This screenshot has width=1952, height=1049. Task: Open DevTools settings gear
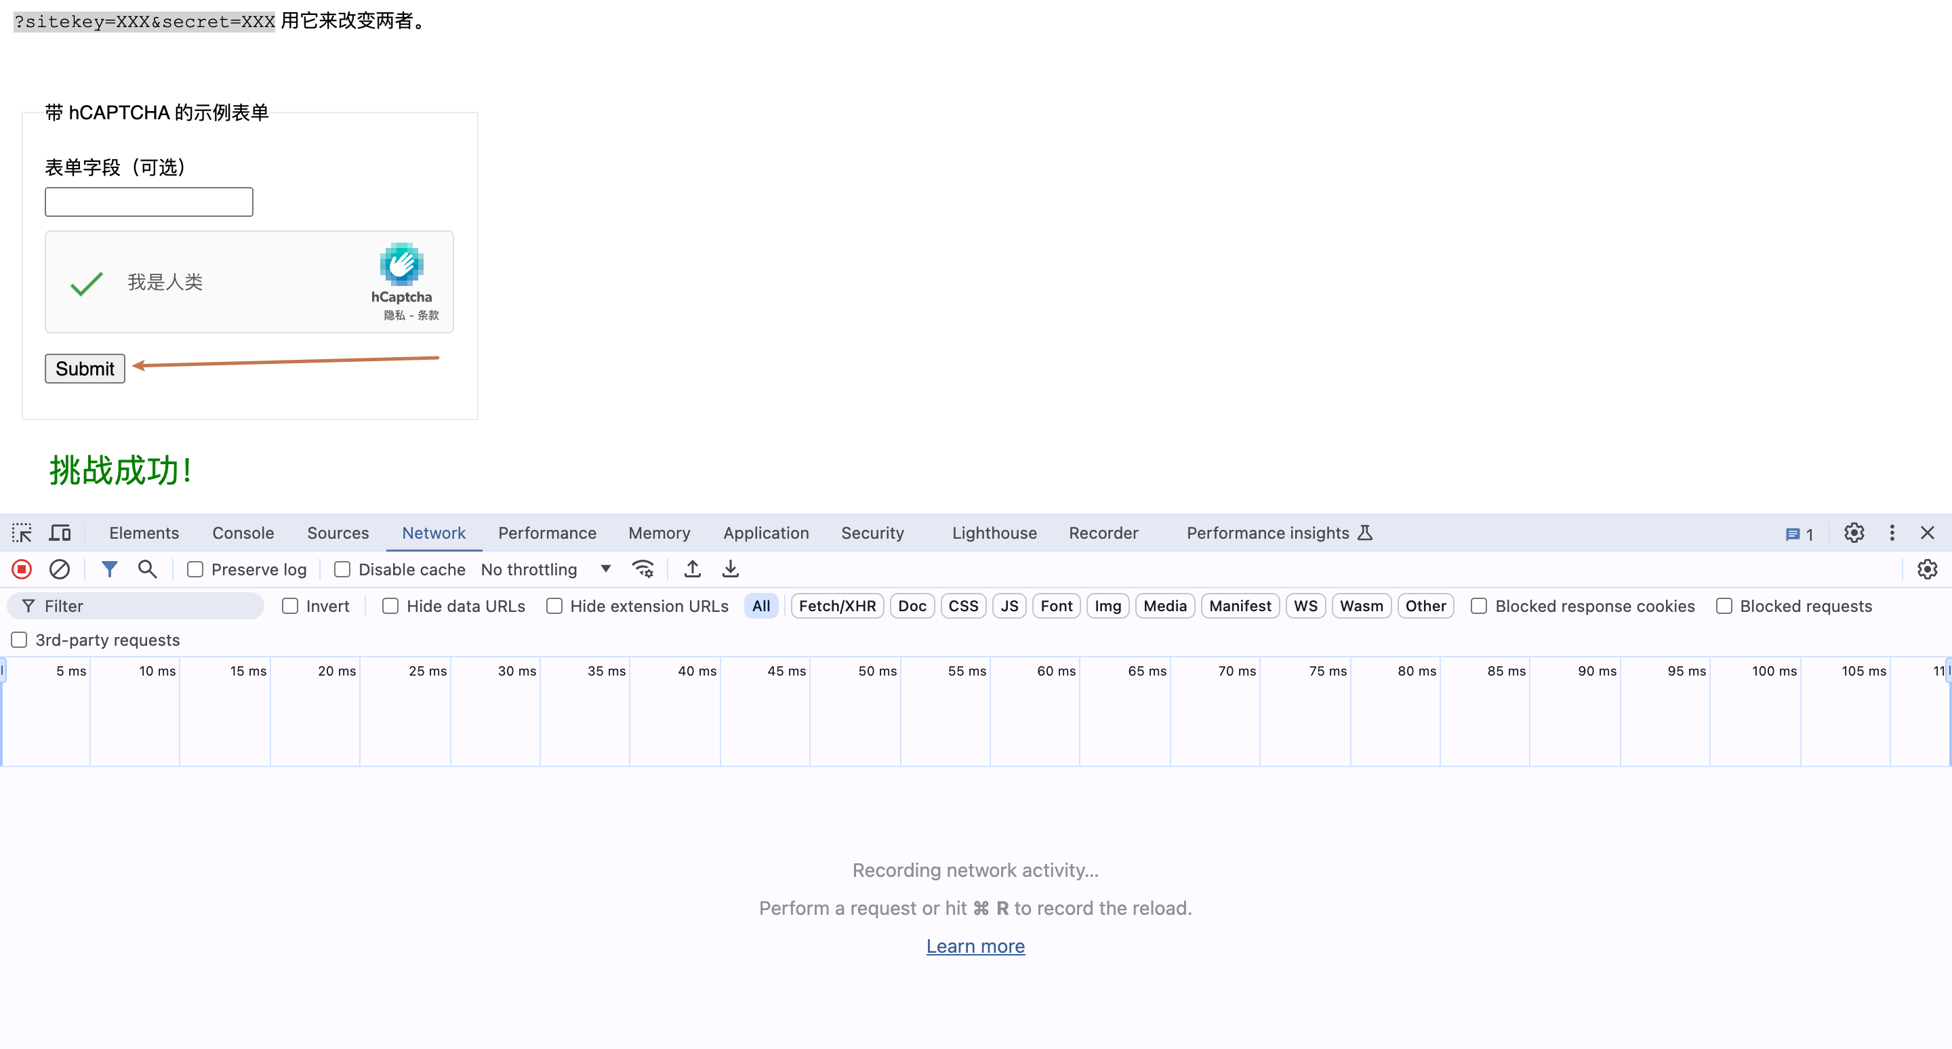point(1854,533)
